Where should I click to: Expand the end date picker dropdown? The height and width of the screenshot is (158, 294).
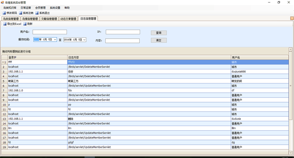coord(84,39)
